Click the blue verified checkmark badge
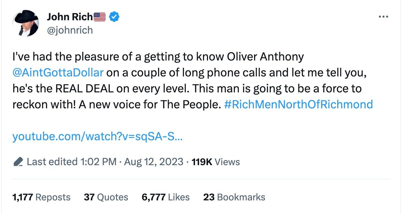The width and height of the screenshot is (412, 214). pos(115,16)
